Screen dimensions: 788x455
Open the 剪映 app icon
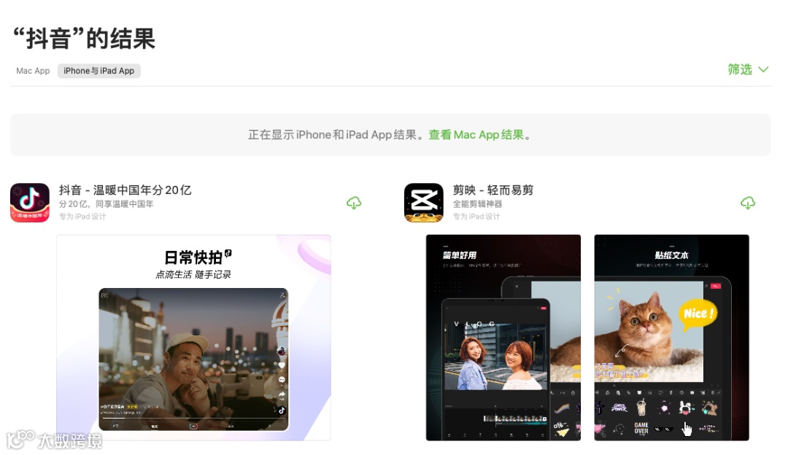click(424, 203)
